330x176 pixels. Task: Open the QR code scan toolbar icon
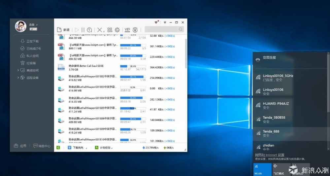[x=110, y=30]
